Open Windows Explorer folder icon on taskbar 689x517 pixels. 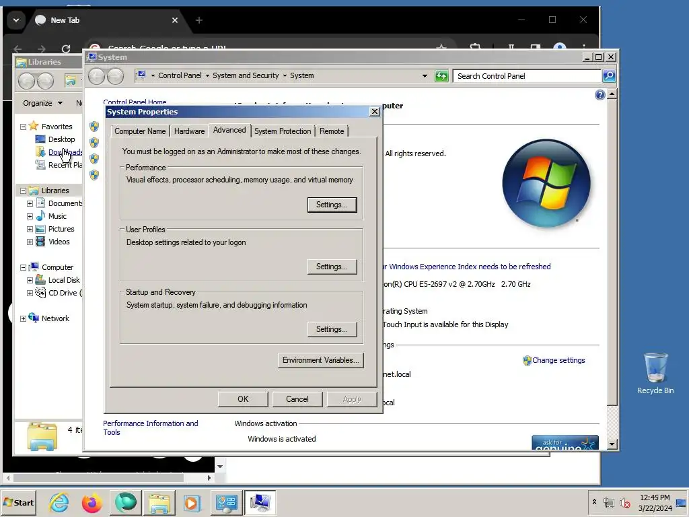(x=159, y=502)
